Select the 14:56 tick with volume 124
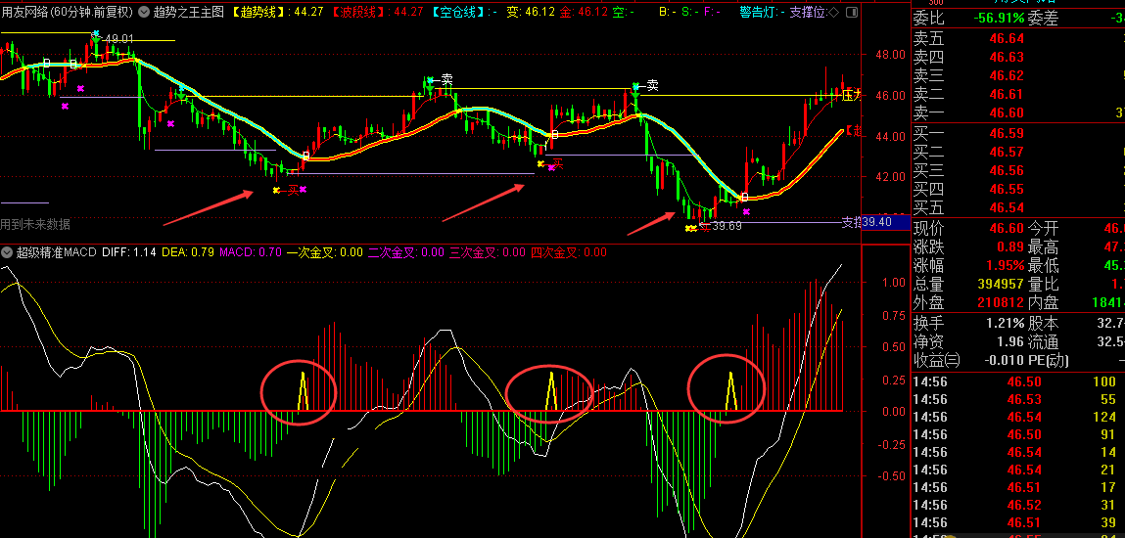The height and width of the screenshot is (538, 1125). (x=1017, y=417)
